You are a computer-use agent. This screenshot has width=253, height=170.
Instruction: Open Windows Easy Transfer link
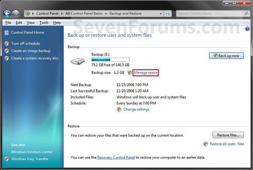pyautogui.click(x=30, y=159)
